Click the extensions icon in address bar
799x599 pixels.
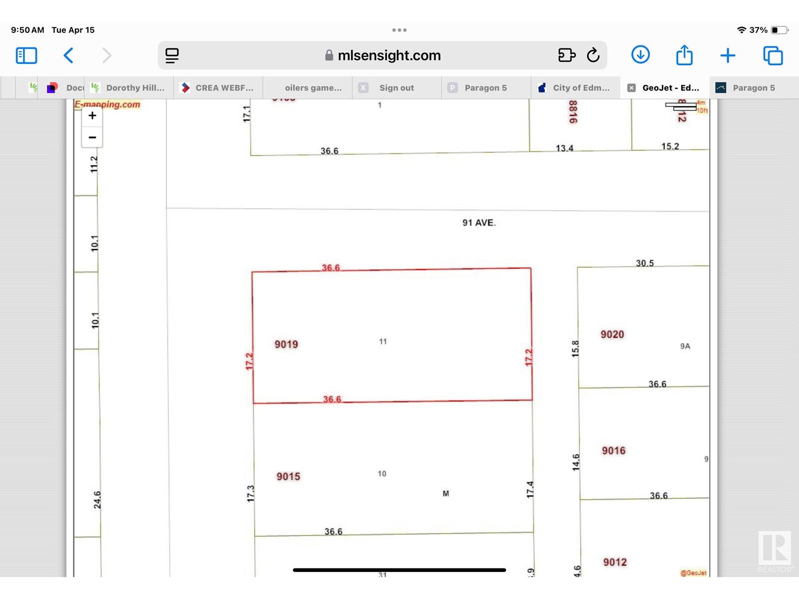coord(567,55)
